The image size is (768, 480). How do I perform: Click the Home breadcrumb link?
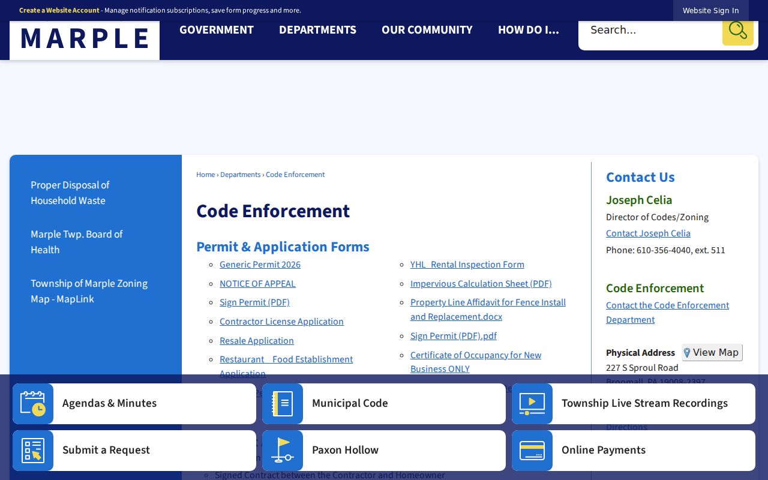pyautogui.click(x=205, y=175)
